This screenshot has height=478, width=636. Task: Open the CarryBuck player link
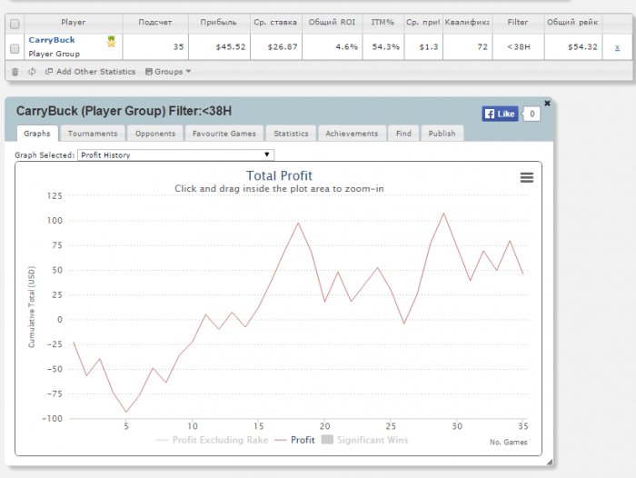click(x=52, y=40)
